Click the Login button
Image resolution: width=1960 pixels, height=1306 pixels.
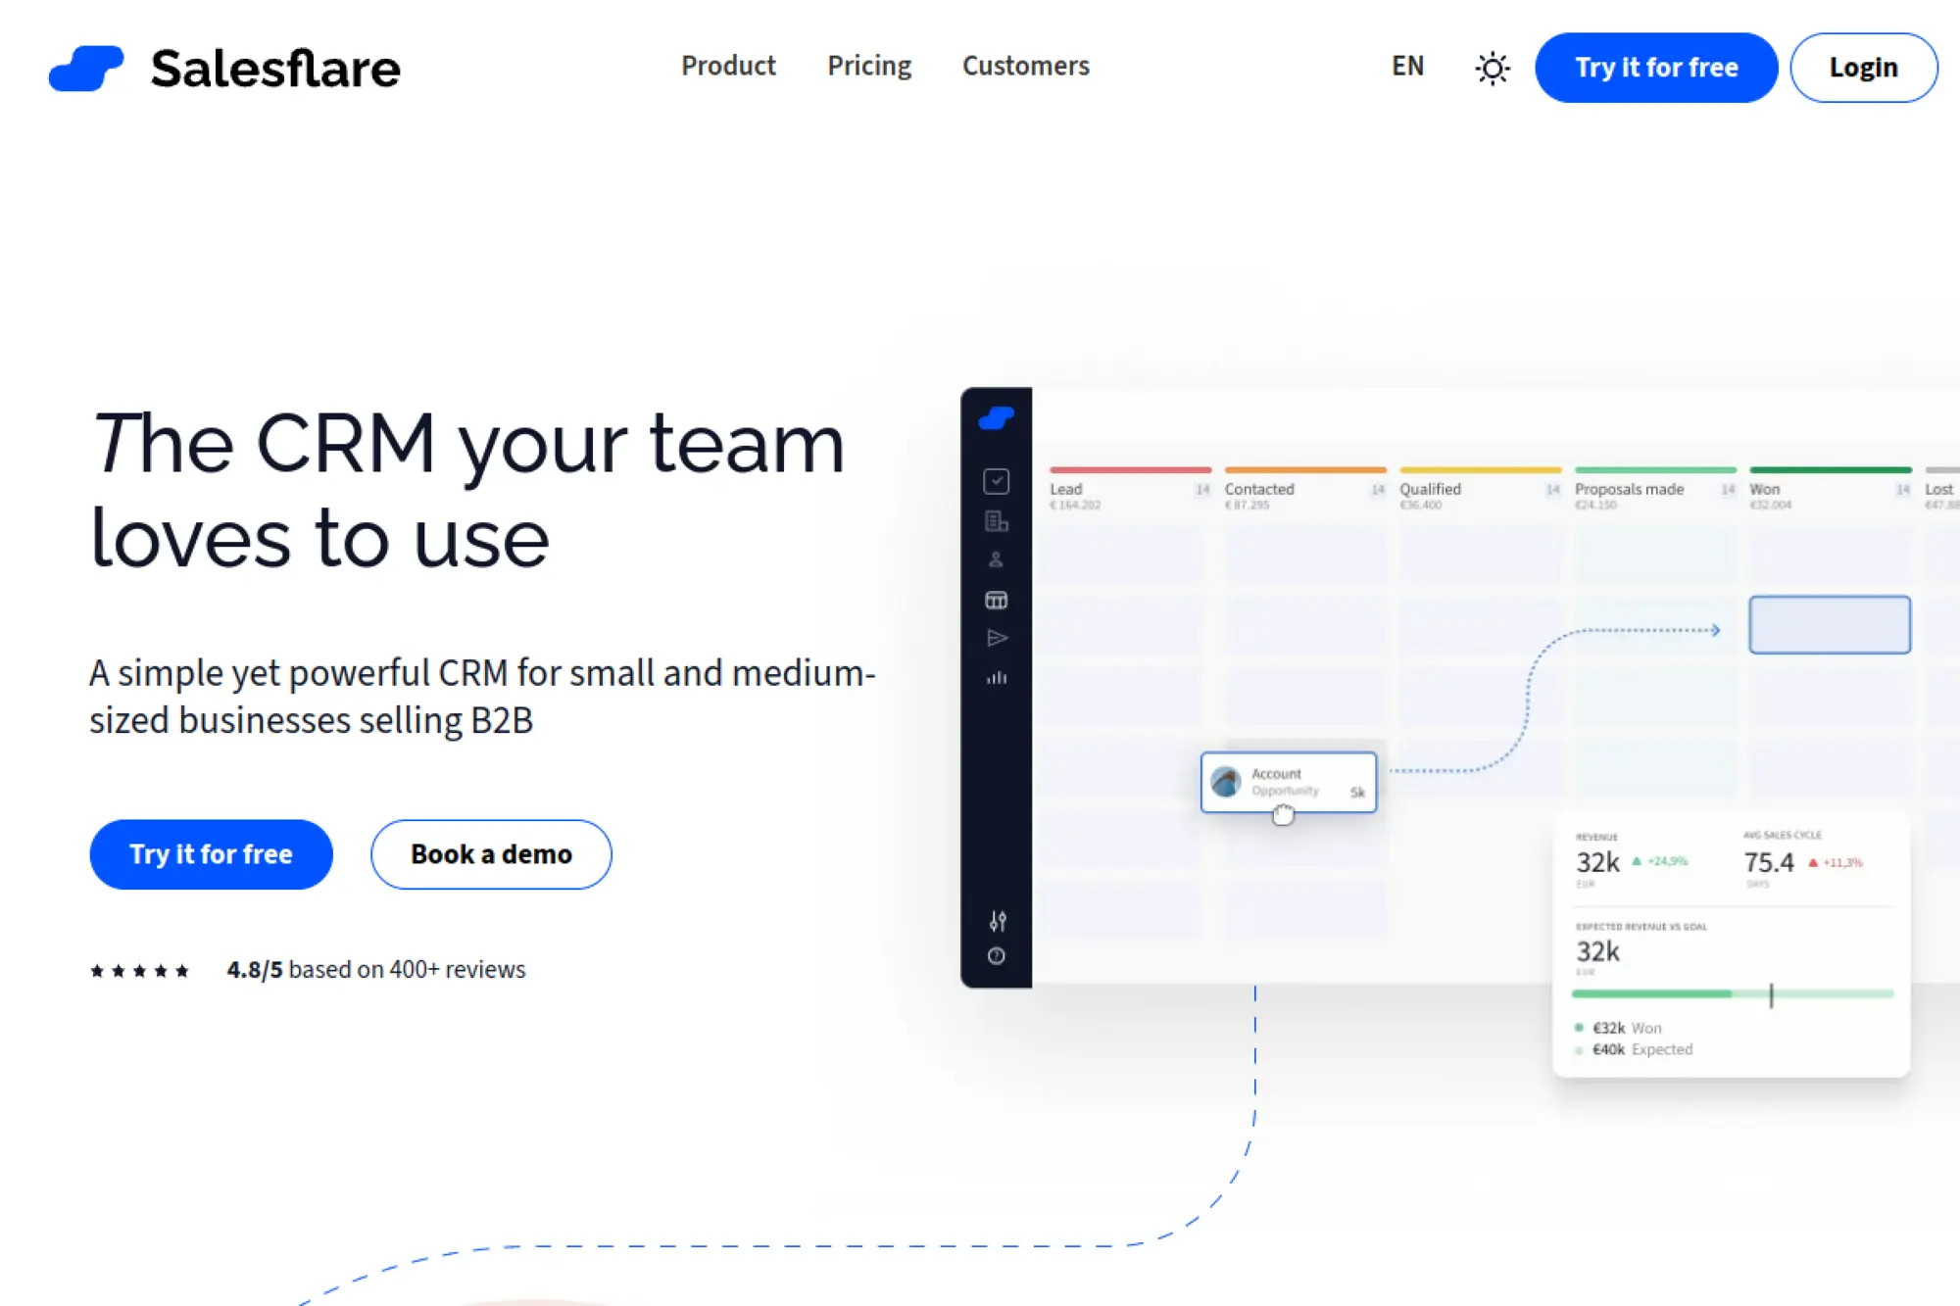coord(1863,68)
